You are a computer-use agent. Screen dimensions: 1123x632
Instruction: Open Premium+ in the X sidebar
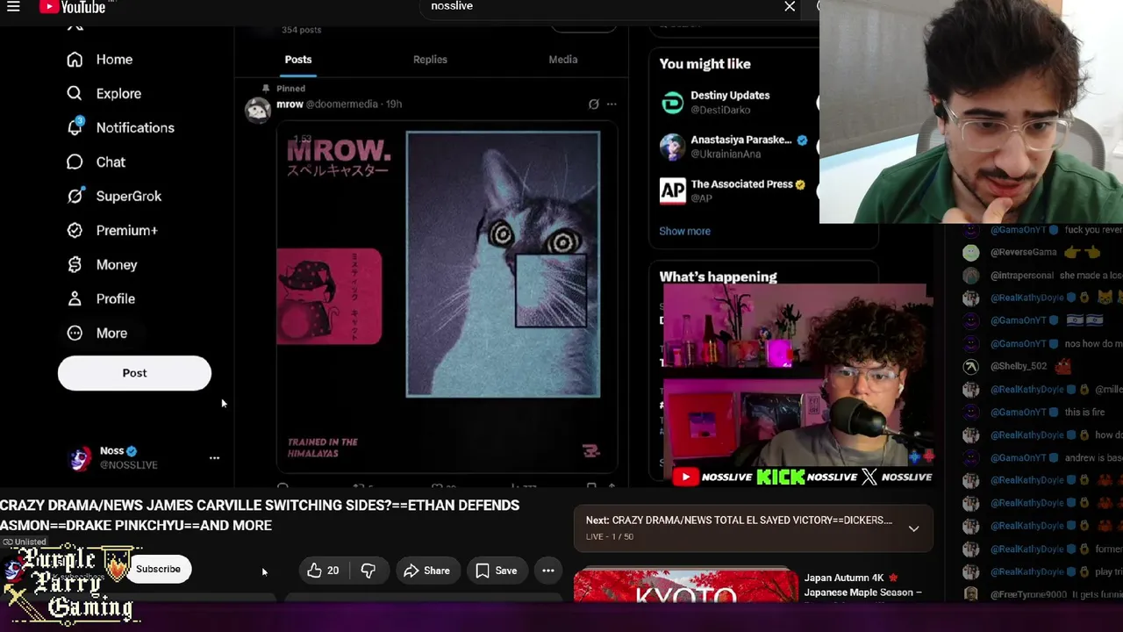click(112, 231)
